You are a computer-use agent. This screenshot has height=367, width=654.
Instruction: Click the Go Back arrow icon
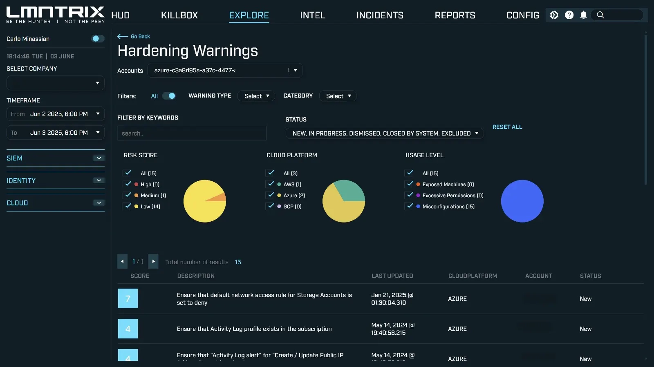coord(123,36)
